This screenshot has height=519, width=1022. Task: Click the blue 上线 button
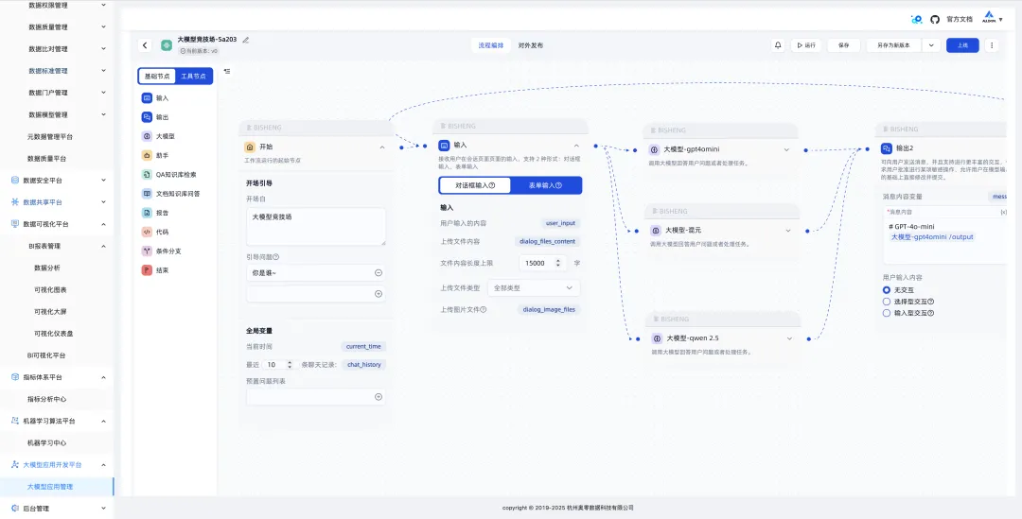pos(962,45)
